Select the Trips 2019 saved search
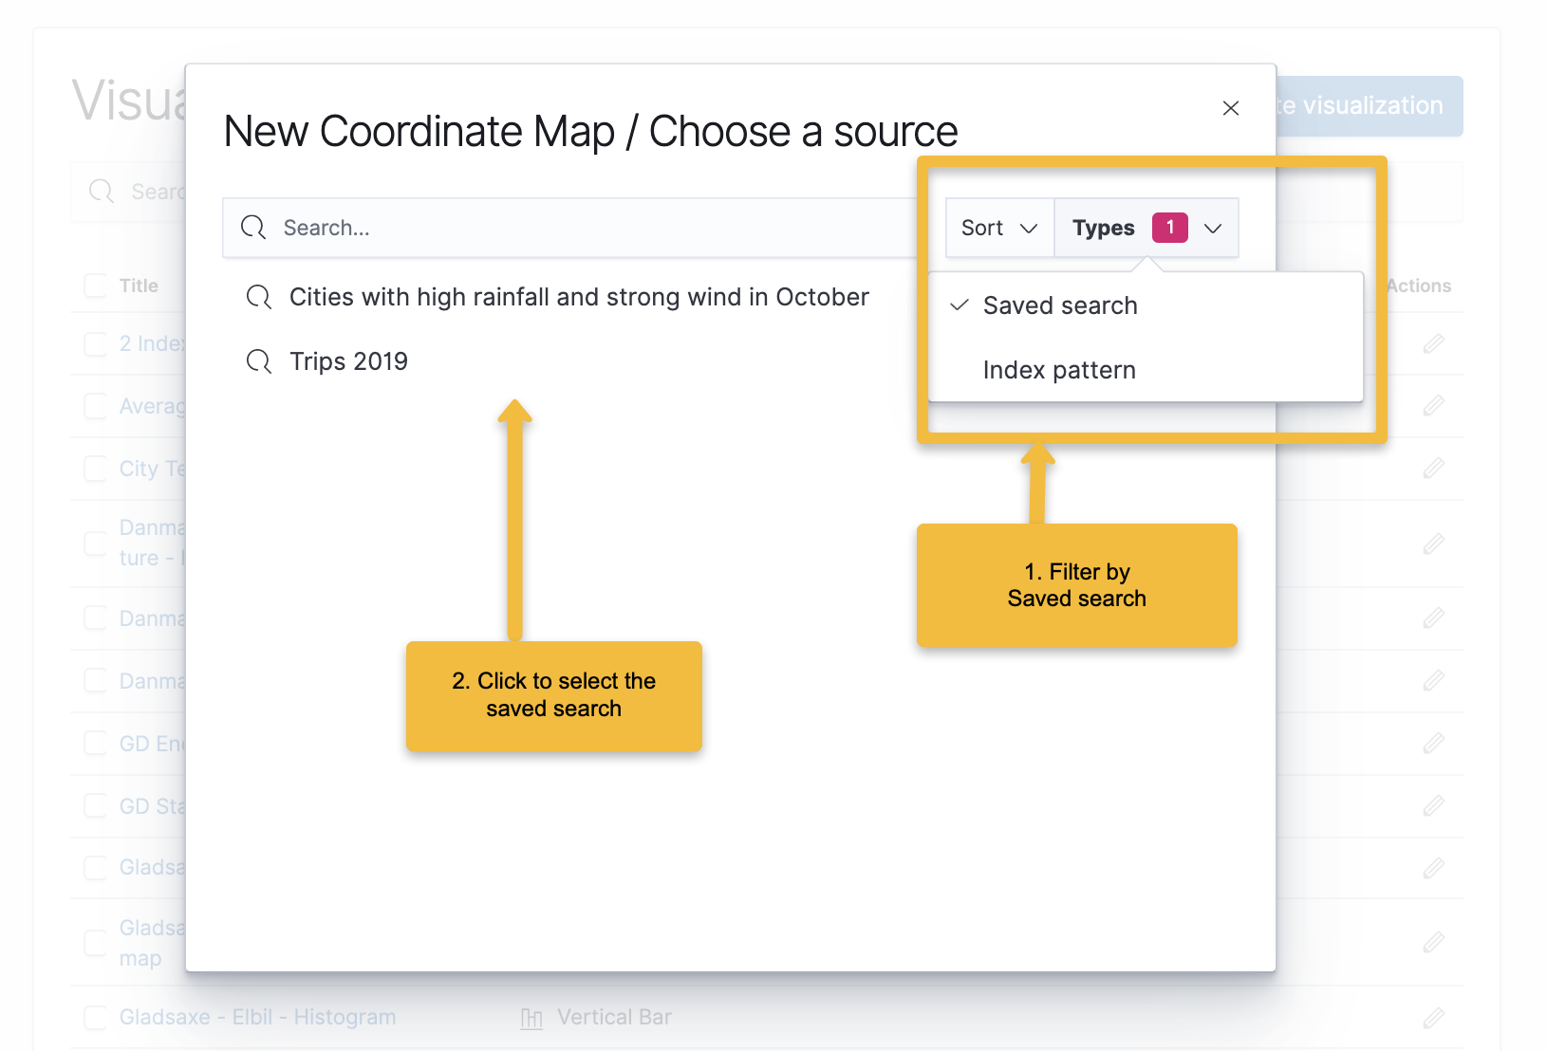1547x1051 pixels. point(348,361)
